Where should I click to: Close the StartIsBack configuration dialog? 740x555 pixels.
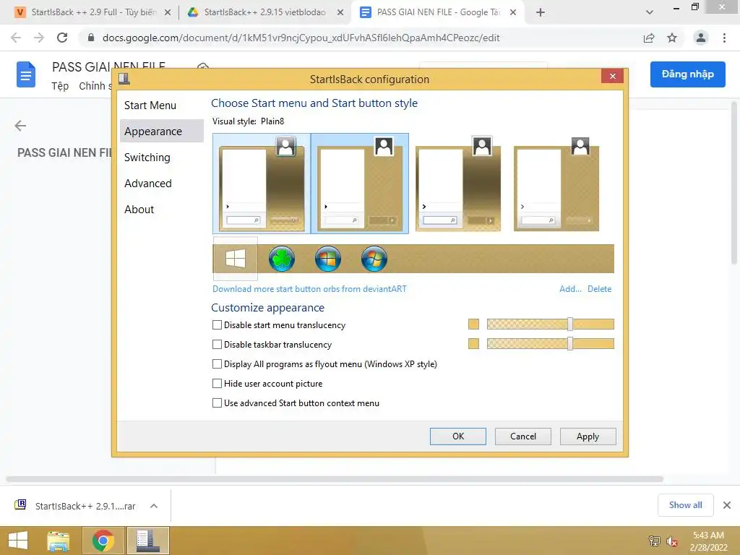[612, 76]
